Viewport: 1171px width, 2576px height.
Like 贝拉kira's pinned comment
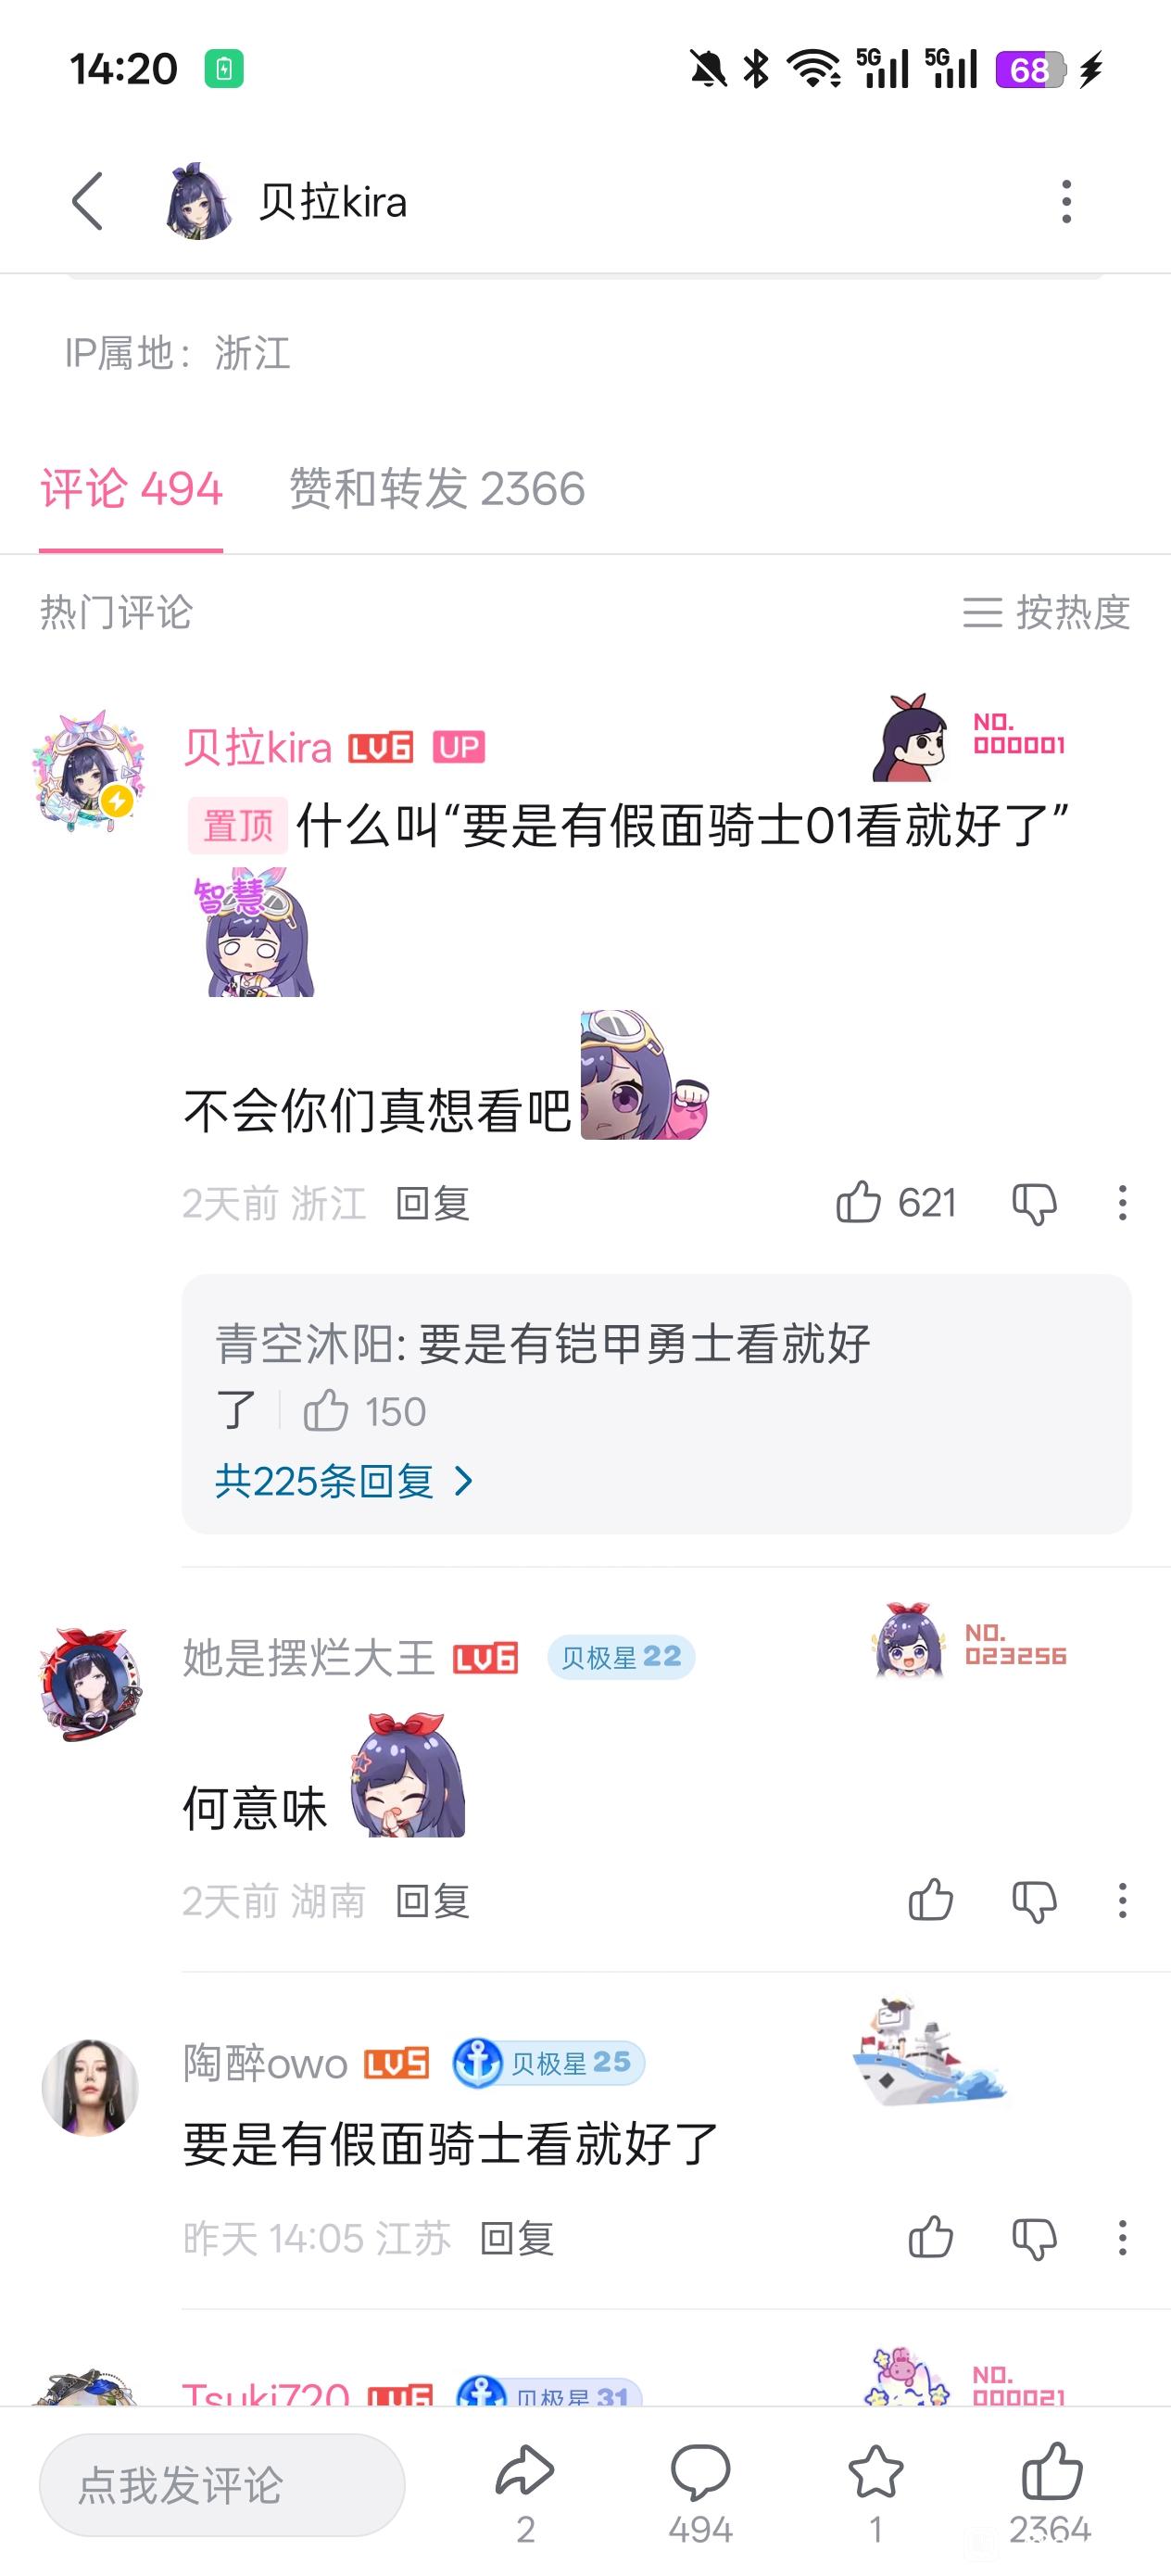pos(858,1202)
